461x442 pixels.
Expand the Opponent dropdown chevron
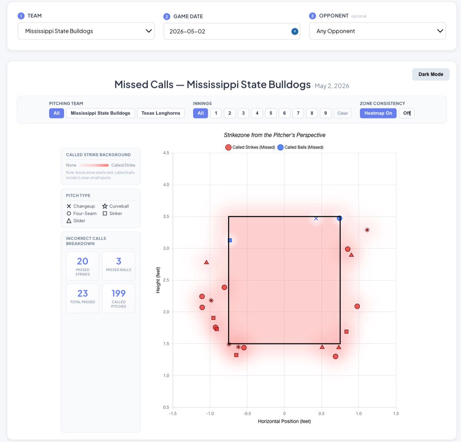[440, 31]
